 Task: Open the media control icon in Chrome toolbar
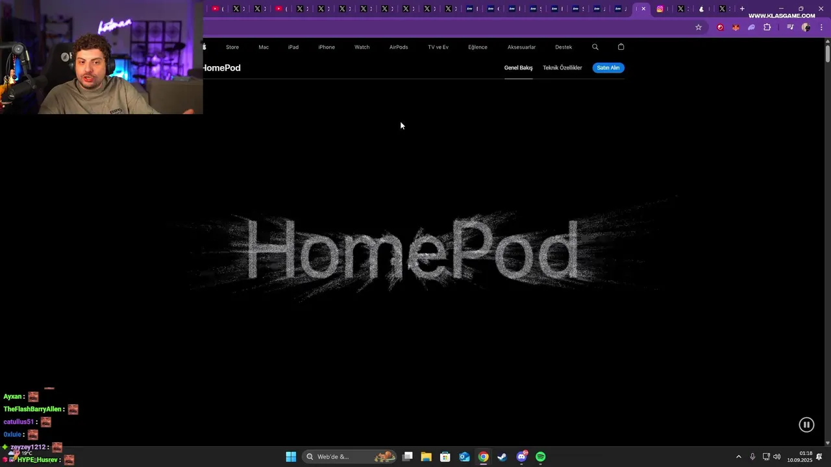pos(790,27)
